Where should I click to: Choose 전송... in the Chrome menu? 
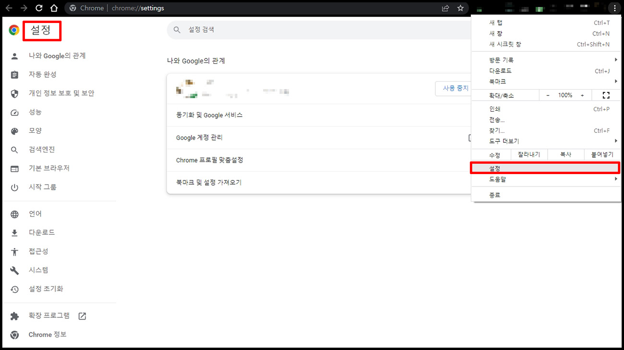(x=546, y=120)
